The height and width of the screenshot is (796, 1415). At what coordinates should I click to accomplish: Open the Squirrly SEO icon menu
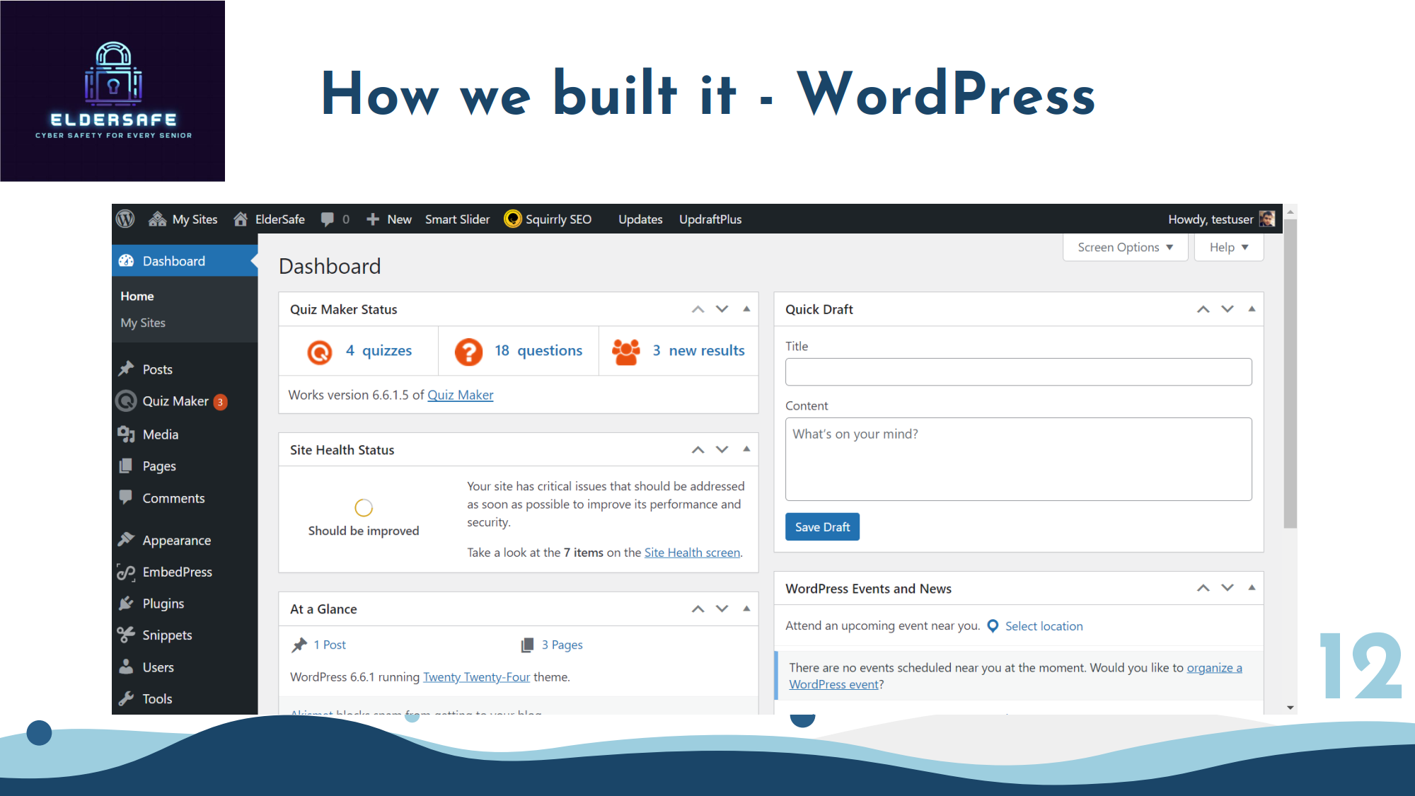[513, 219]
